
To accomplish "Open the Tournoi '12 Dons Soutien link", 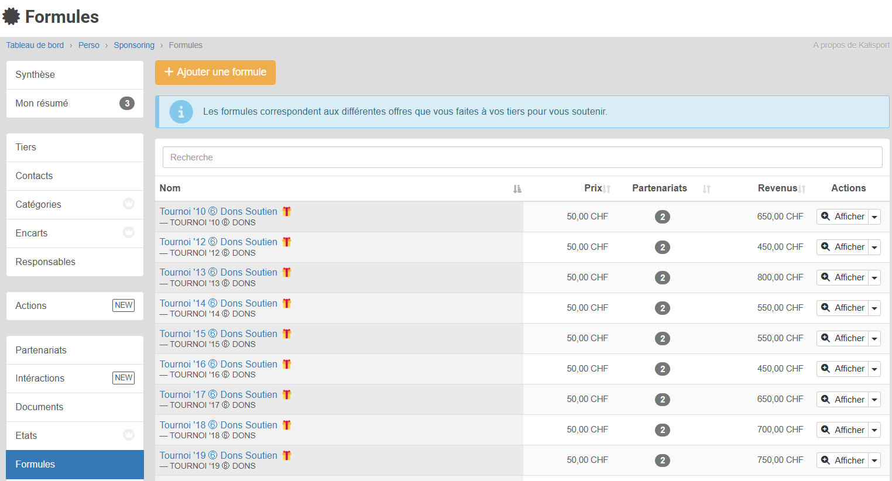I will 218,242.
